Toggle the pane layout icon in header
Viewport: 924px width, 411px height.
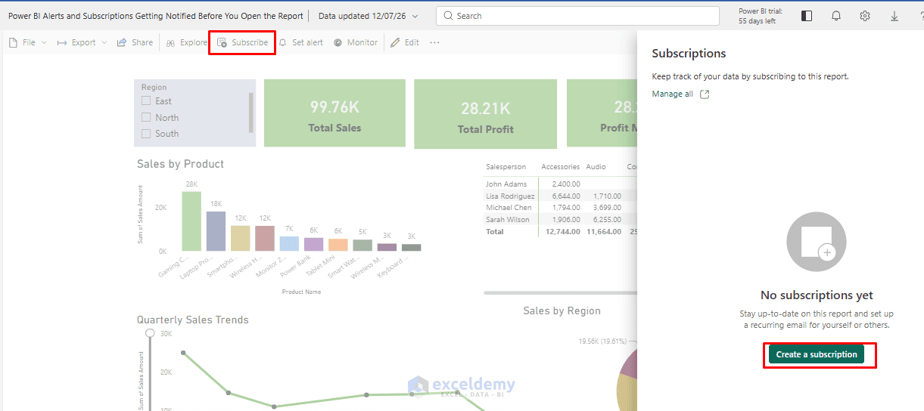807,16
